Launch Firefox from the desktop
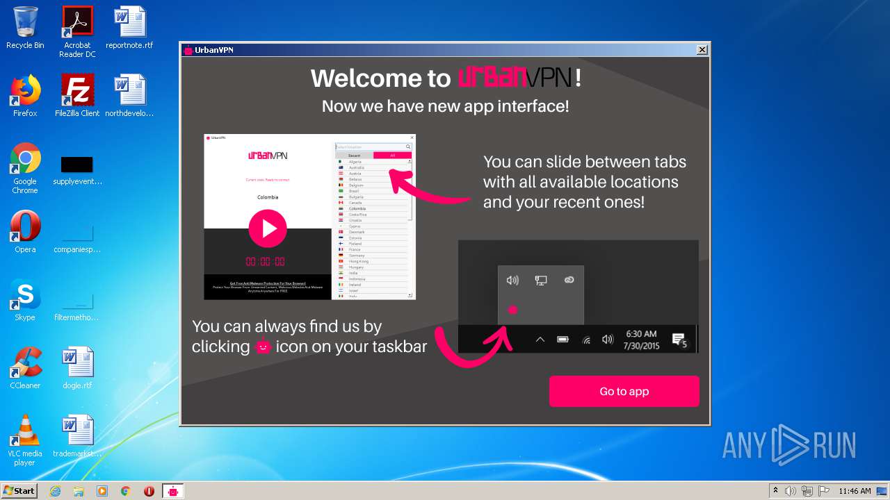The height and width of the screenshot is (500, 890). point(25,96)
